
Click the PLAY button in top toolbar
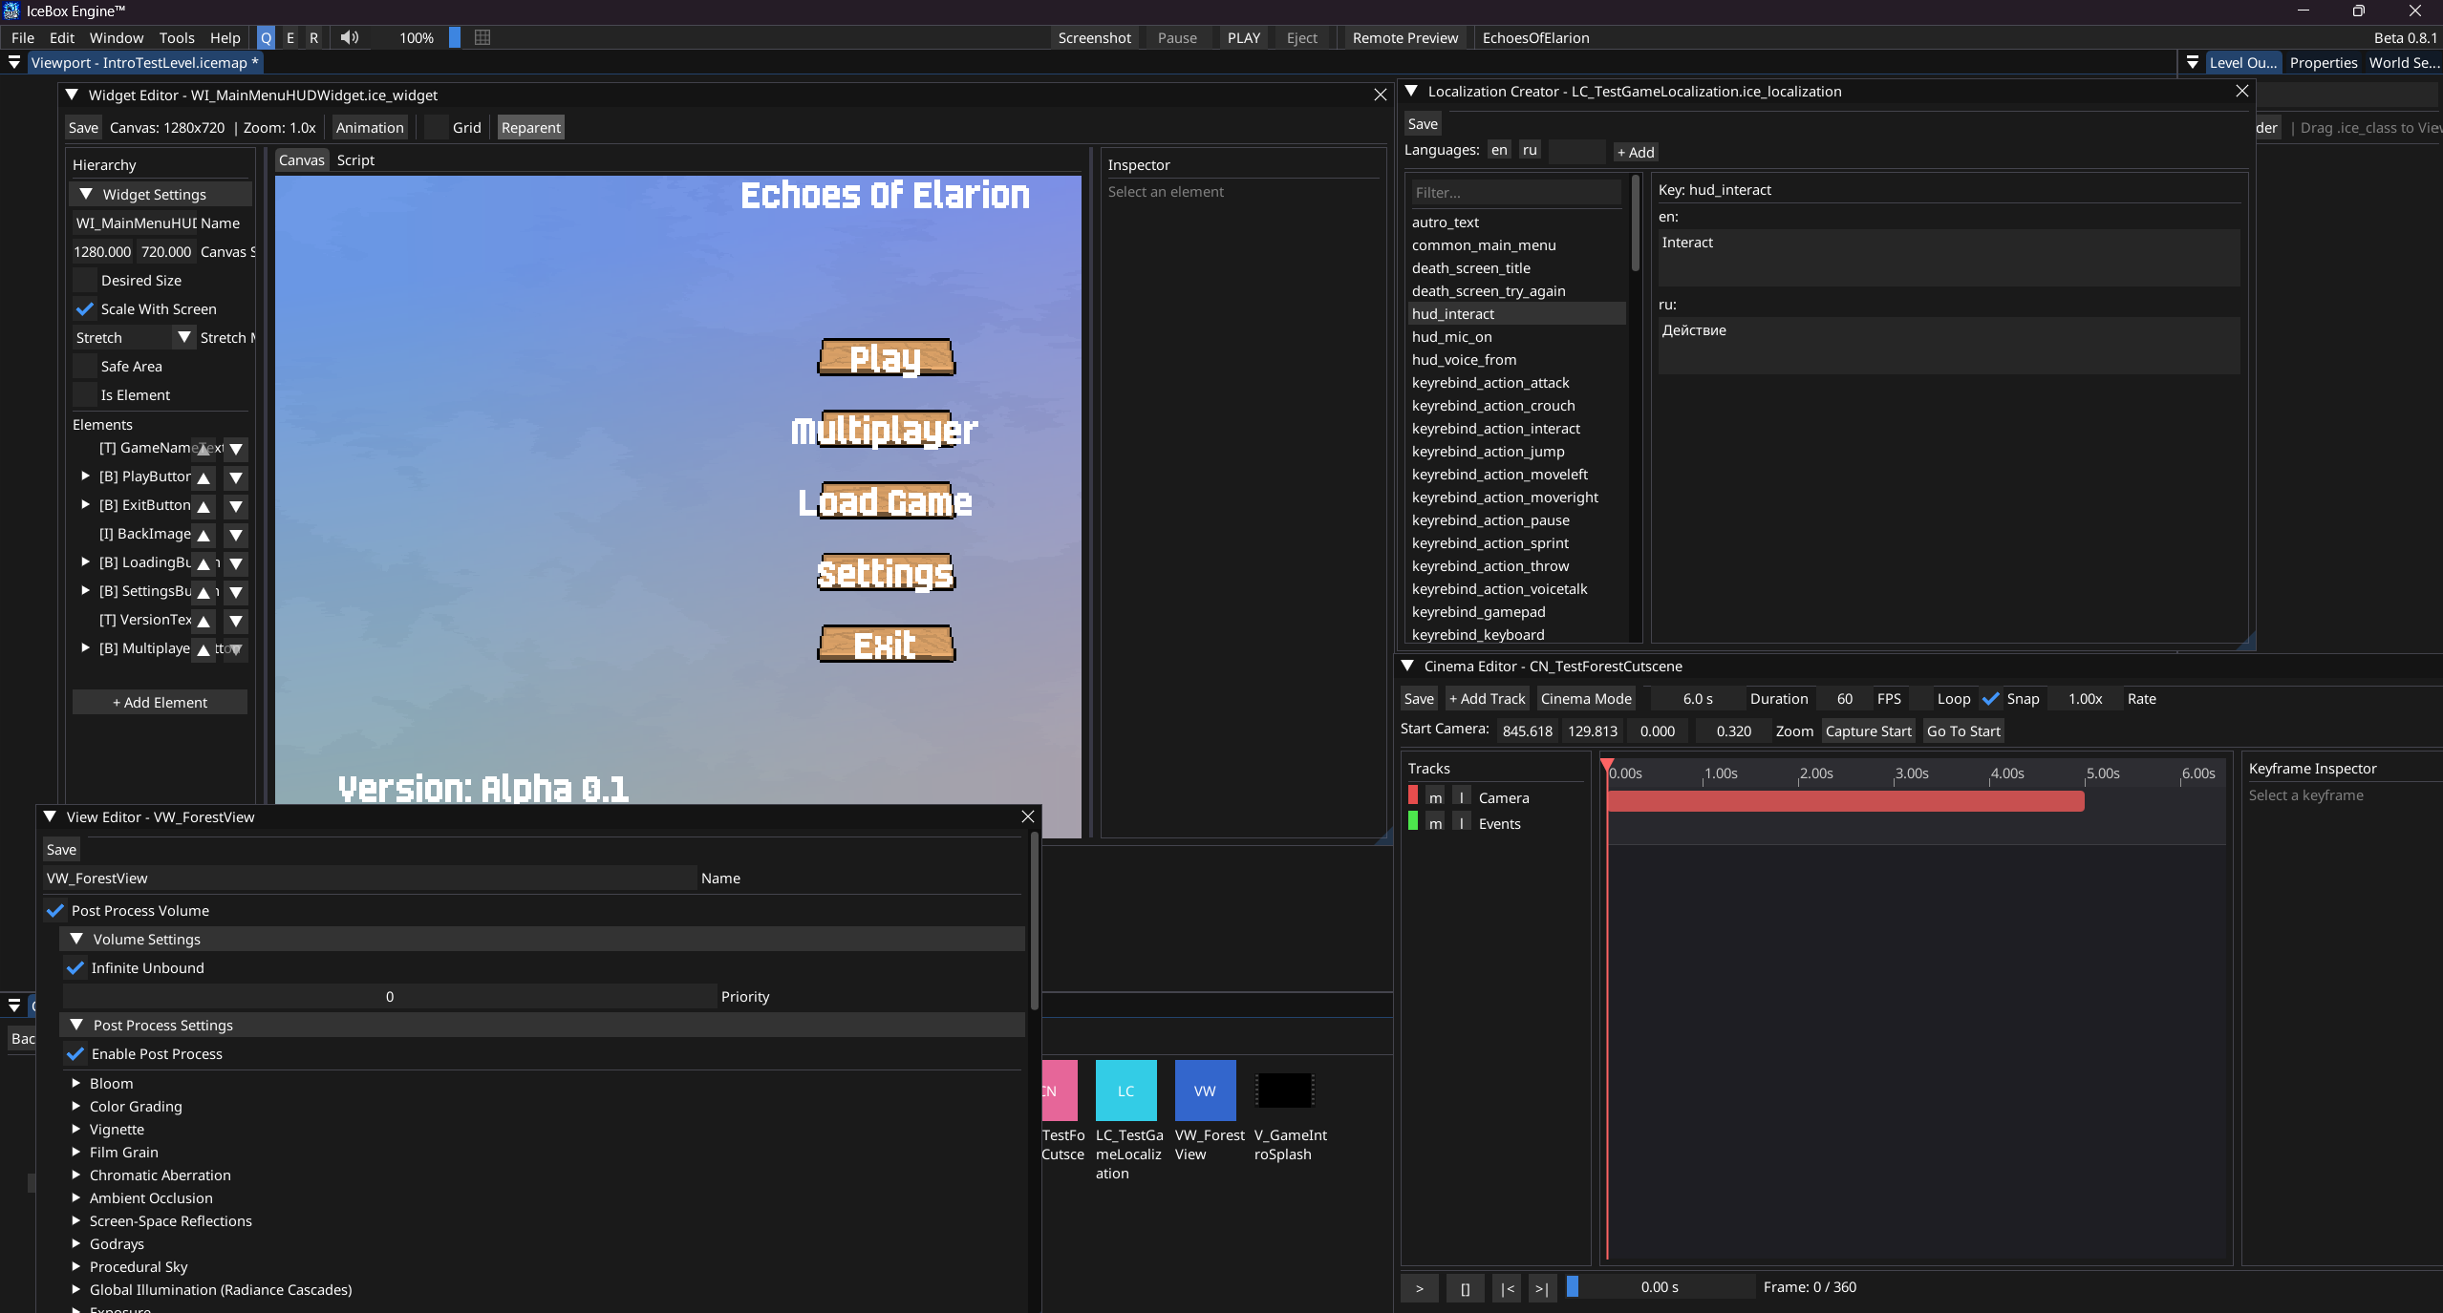[1244, 37]
